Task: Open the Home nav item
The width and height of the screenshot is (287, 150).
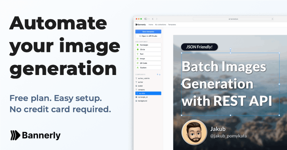Action: 151,24
